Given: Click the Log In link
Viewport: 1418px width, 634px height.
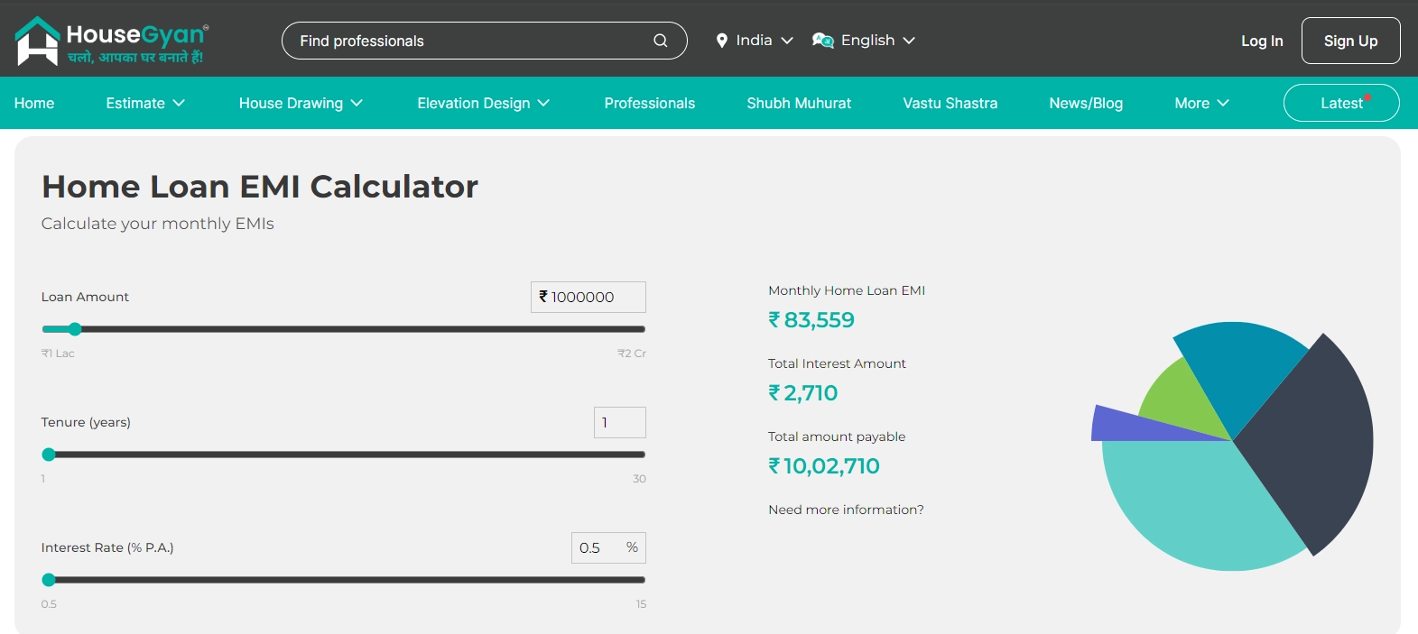Looking at the screenshot, I should pos(1262,41).
